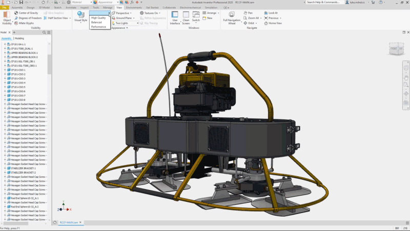410x231 pixels.
Task: Open the shopping cart icon in title bar
Action: [x=373, y=3]
